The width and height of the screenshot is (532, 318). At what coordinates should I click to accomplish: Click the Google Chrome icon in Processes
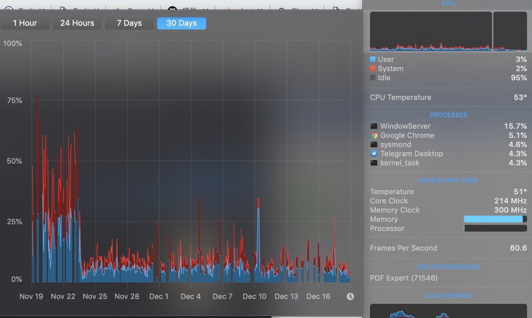click(374, 135)
